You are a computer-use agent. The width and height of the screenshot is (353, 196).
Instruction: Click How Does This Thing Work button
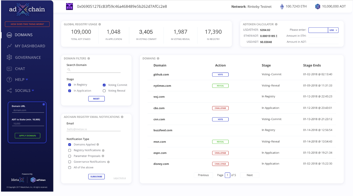point(27,24)
